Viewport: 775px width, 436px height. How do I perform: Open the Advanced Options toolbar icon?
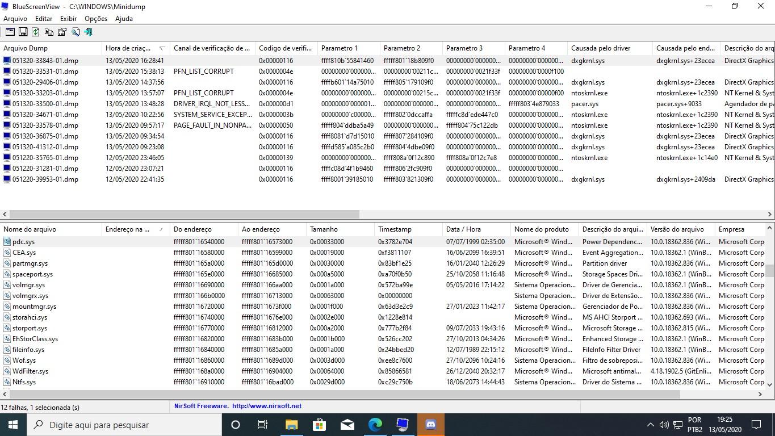coord(10,32)
